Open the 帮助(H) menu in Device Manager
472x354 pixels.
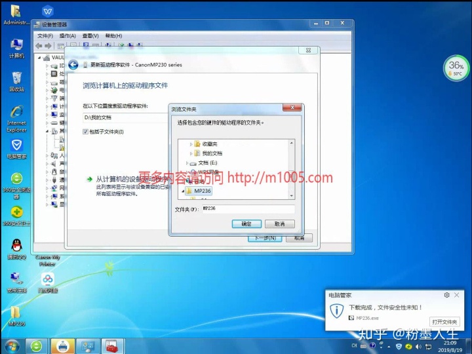113,36
